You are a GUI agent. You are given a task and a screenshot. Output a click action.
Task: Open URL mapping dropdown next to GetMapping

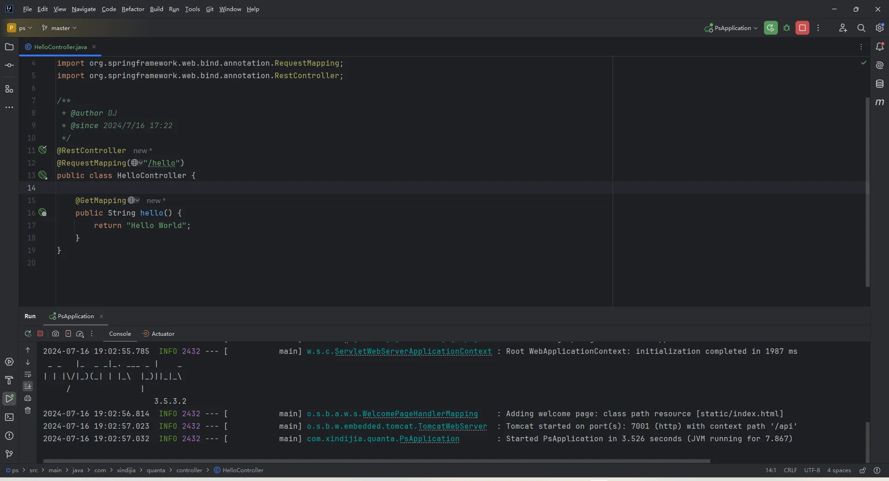[134, 200]
